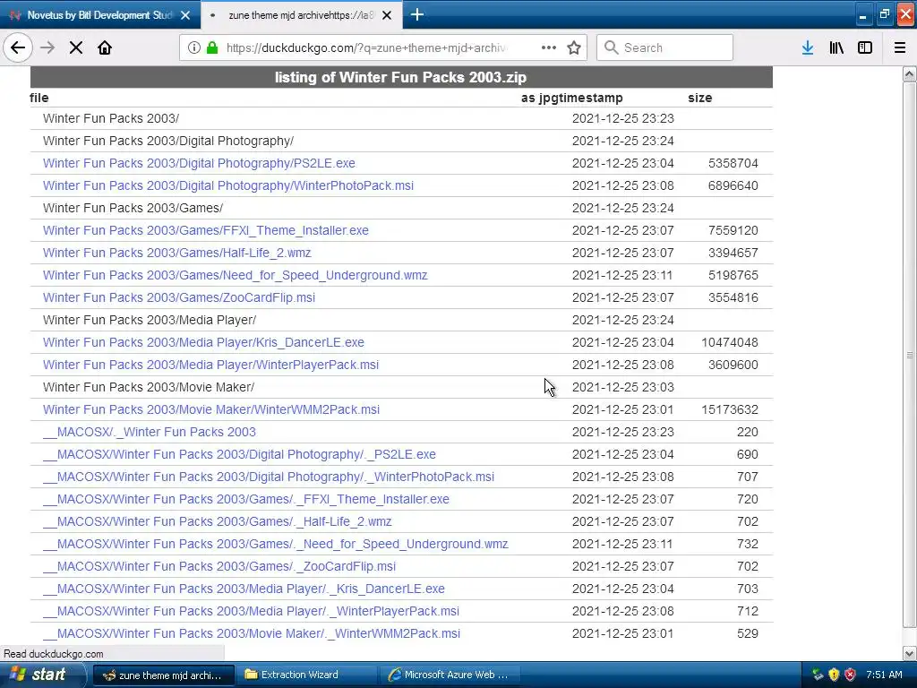Click the green padlock security icon
917x688 pixels.
(212, 47)
